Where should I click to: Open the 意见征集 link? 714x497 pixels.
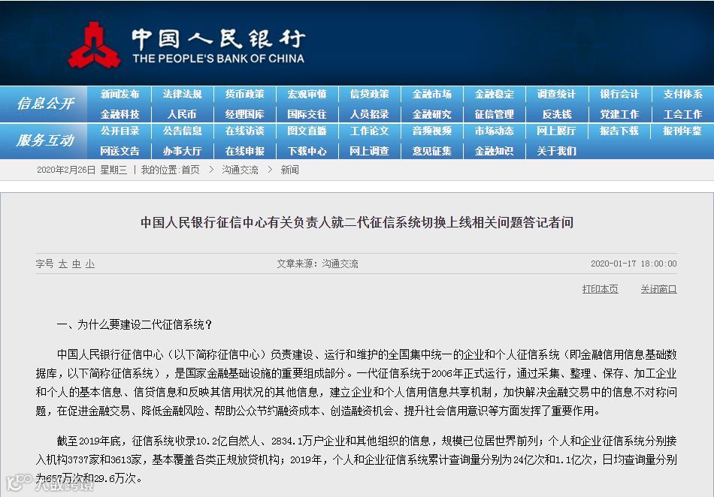(x=431, y=151)
